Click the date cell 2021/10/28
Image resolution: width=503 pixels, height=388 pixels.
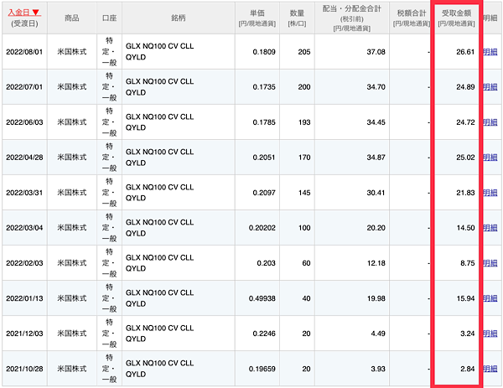(x=24, y=369)
